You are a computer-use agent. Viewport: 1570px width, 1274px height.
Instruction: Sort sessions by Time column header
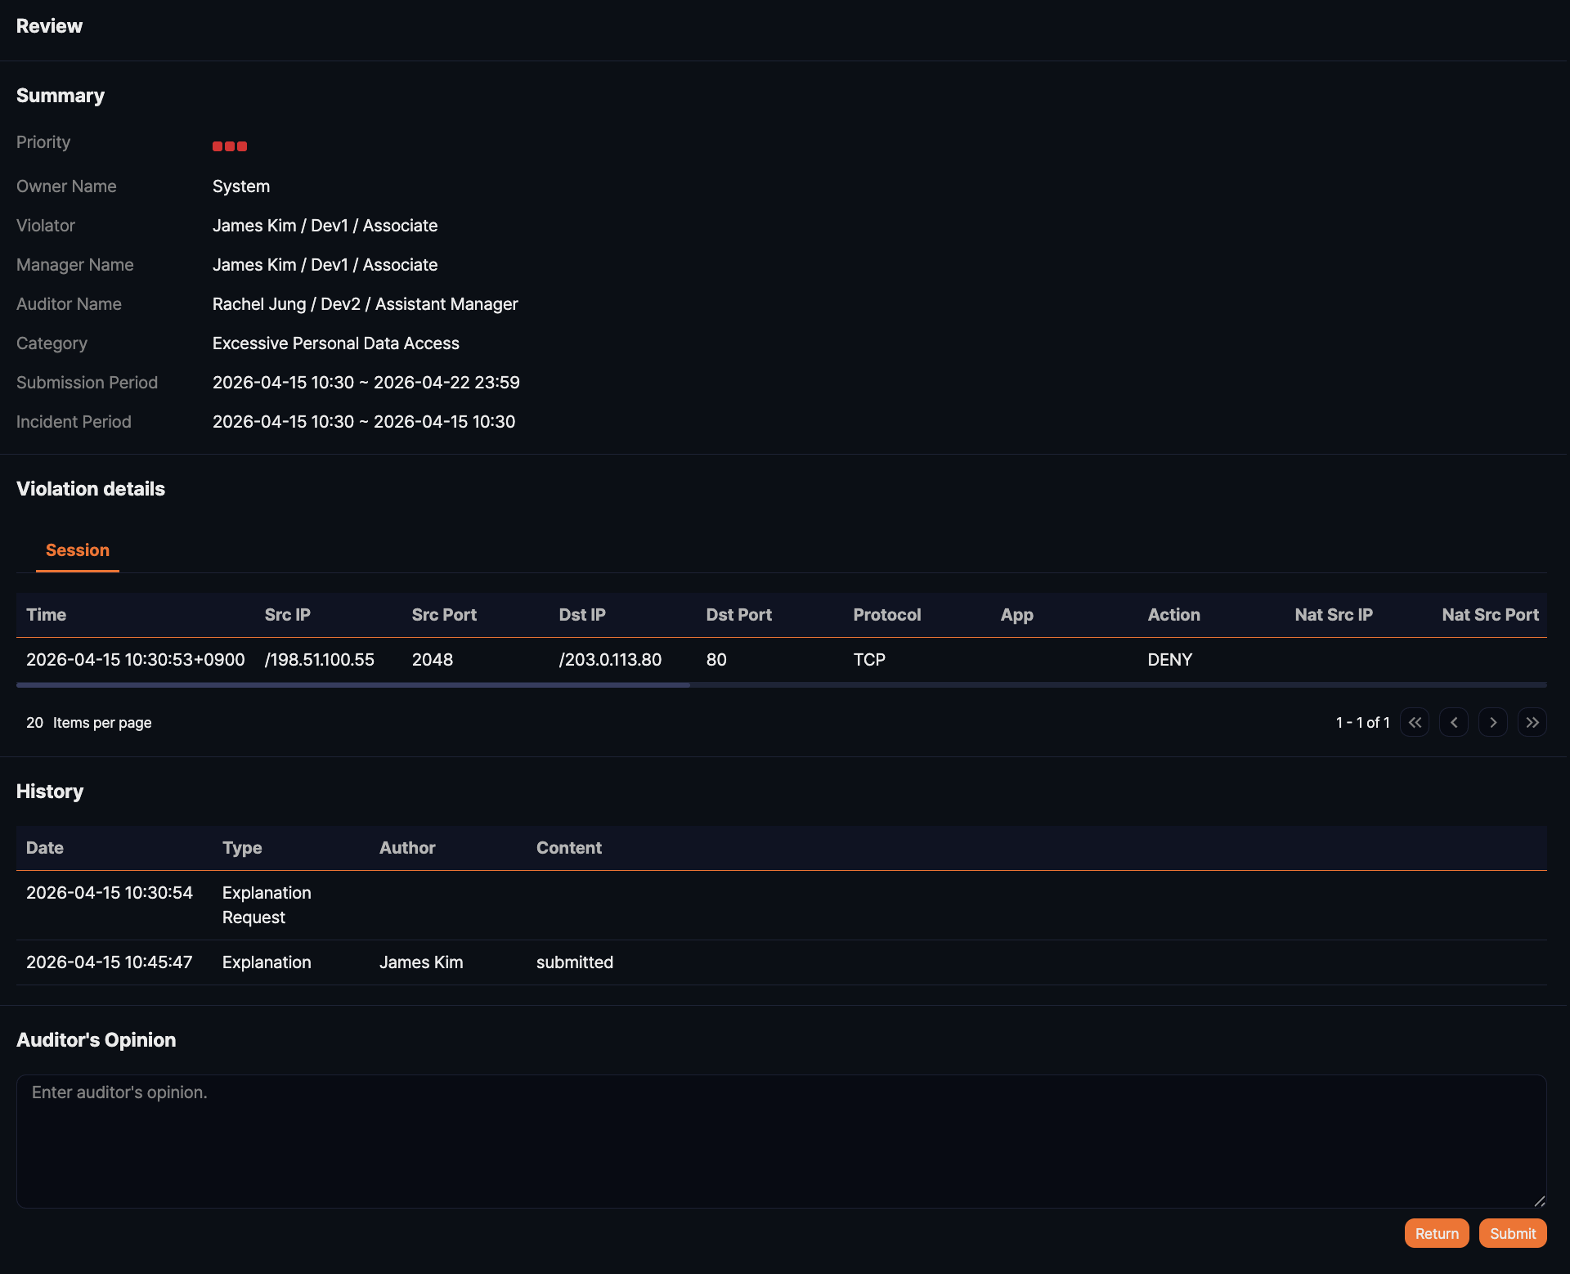[47, 615]
